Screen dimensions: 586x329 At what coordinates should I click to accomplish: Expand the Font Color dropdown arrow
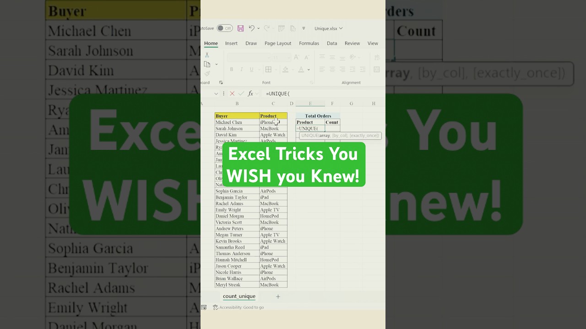(309, 69)
